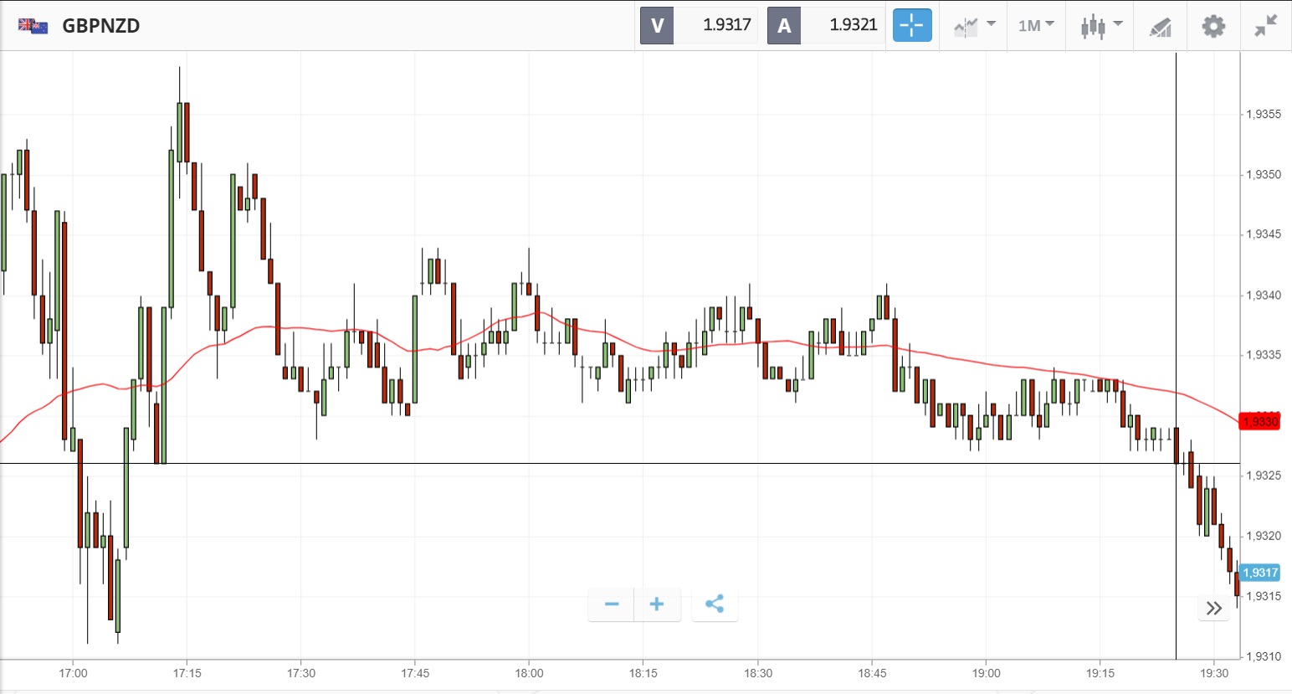The width and height of the screenshot is (1292, 694).
Task: Select the drawing tools icon
Action: point(1160,27)
